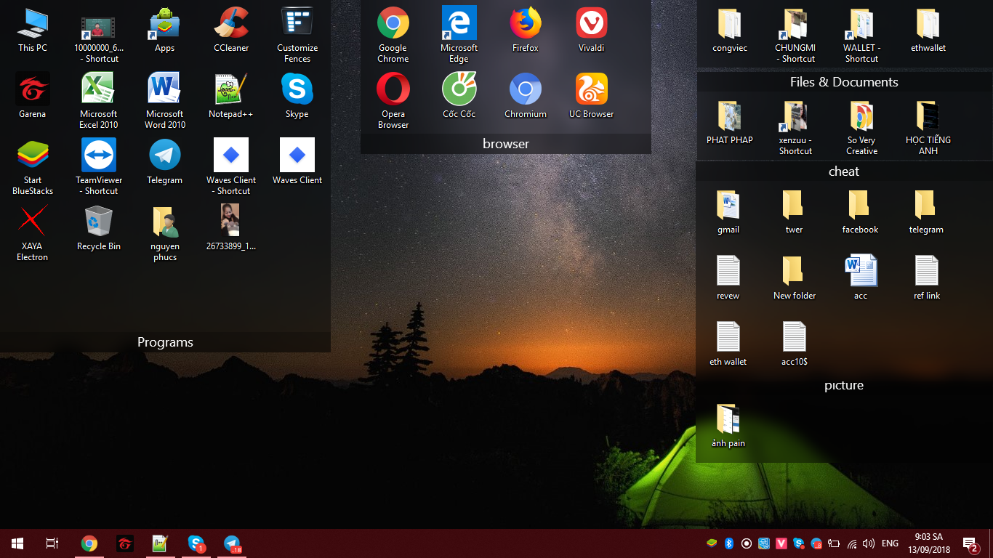Image resolution: width=993 pixels, height=558 pixels.
Task: Select the Telegram desktop icon
Action: [165, 162]
